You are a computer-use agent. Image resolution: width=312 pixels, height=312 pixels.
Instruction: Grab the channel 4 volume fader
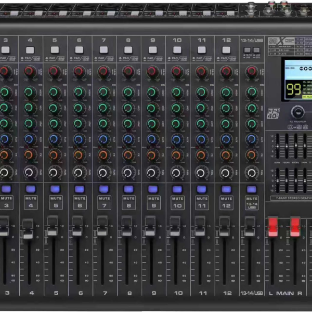28,229
